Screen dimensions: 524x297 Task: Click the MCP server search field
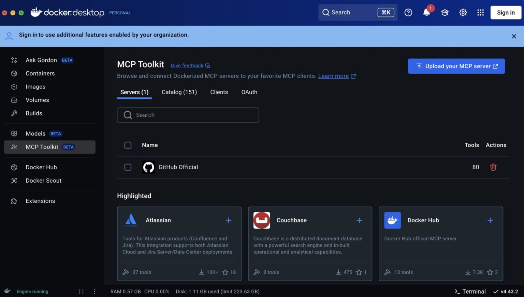(188, 115)
